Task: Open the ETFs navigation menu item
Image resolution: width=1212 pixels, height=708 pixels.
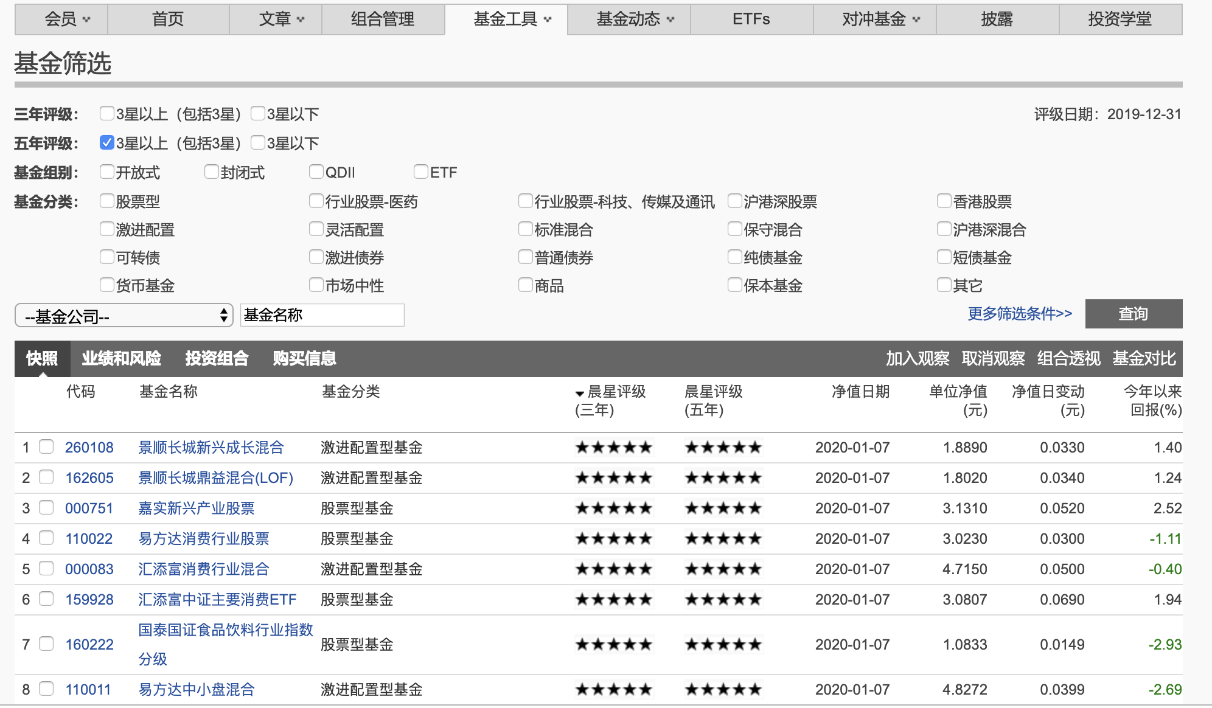Action: coord(751,19)
